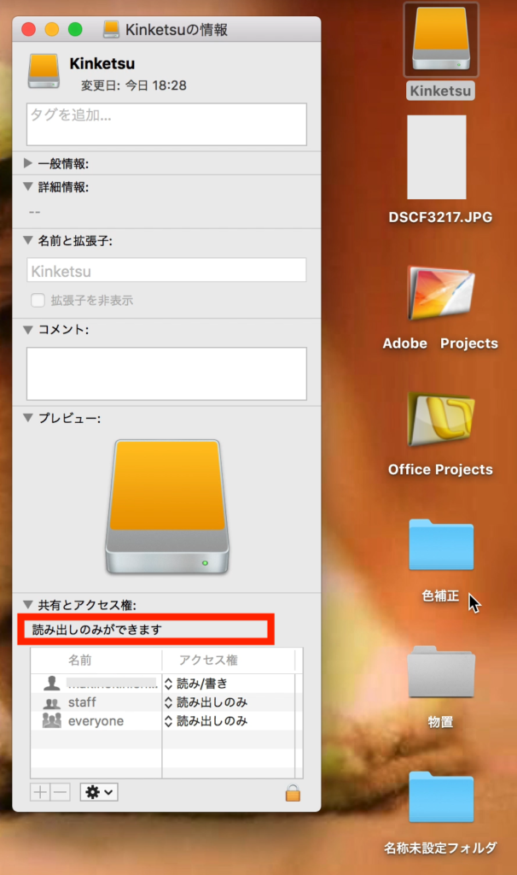Viewport: 517px width, 875px height.
Task: Close the Kinketsuの情報 window
Action: click(x=28, y=29)
